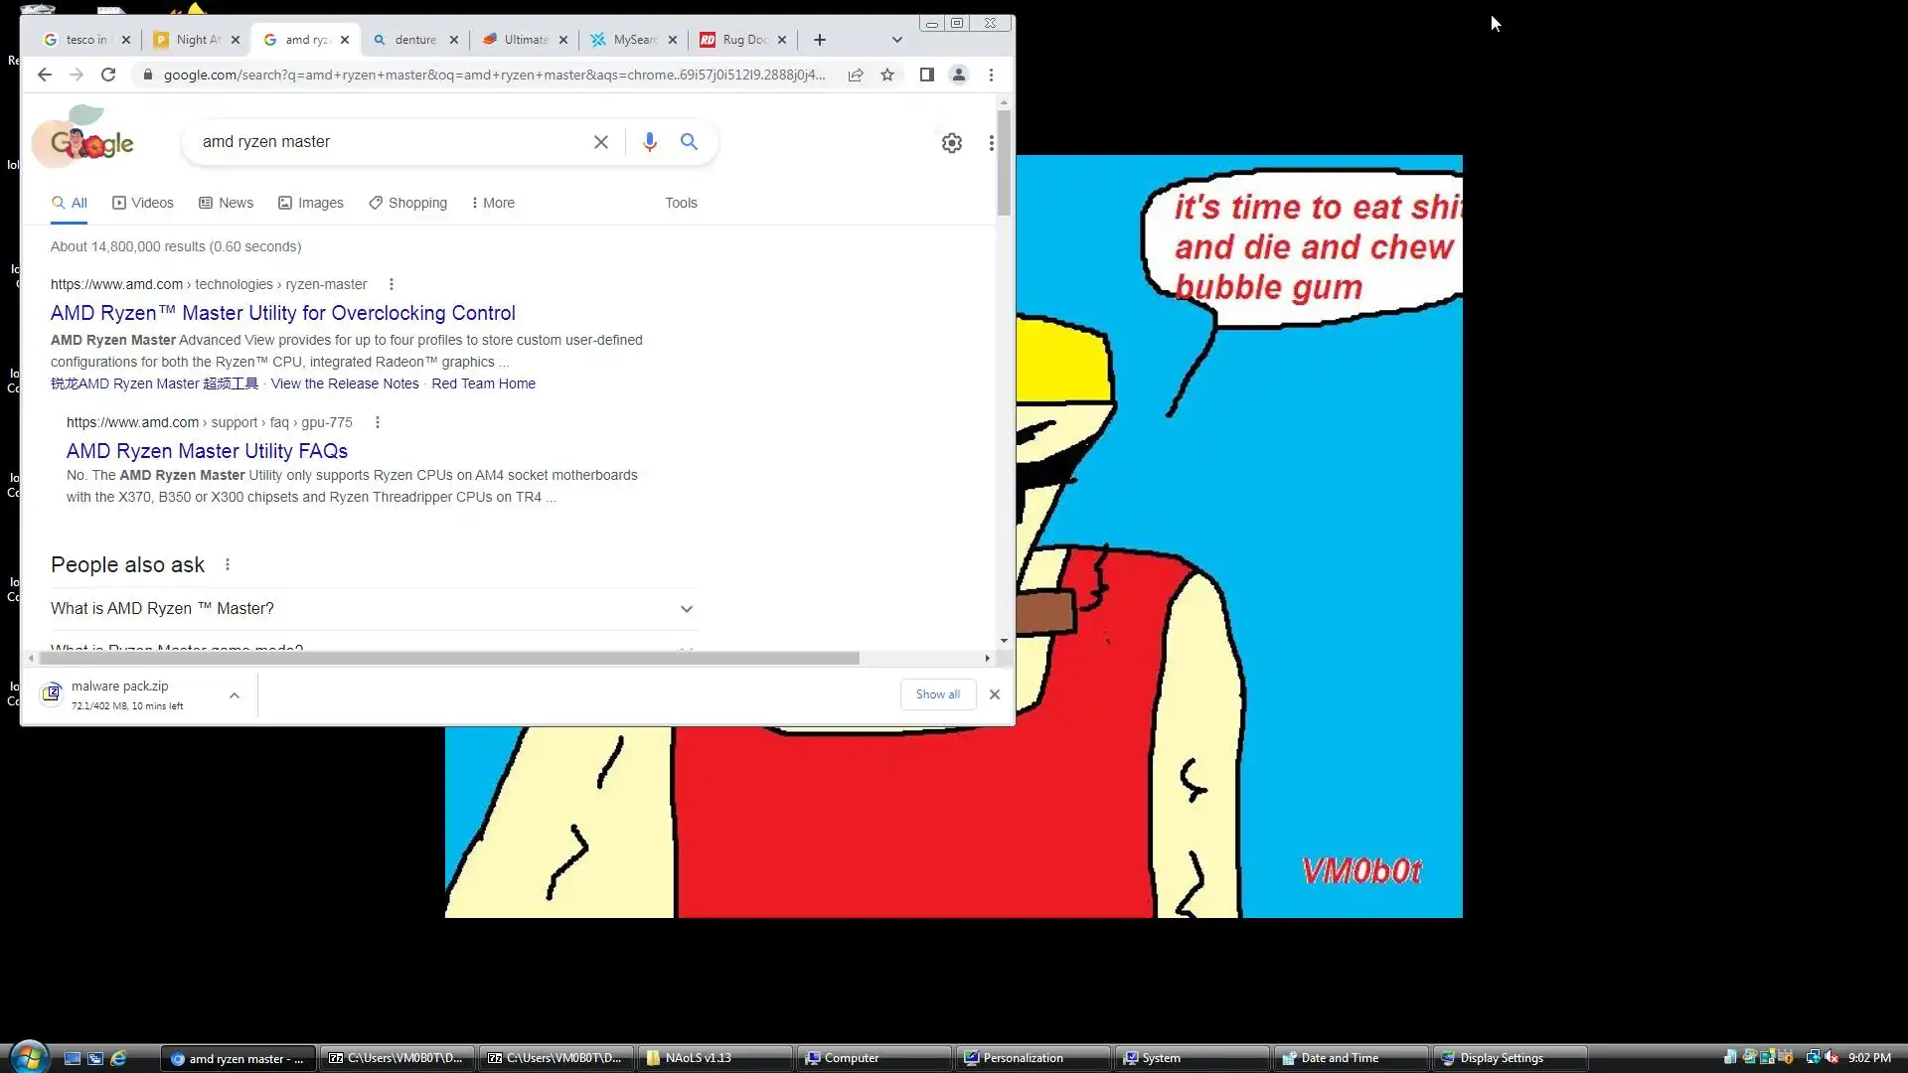
Task: Toggle the Chrome side panel
Action: pyautogui.click(x=926, y=75)
